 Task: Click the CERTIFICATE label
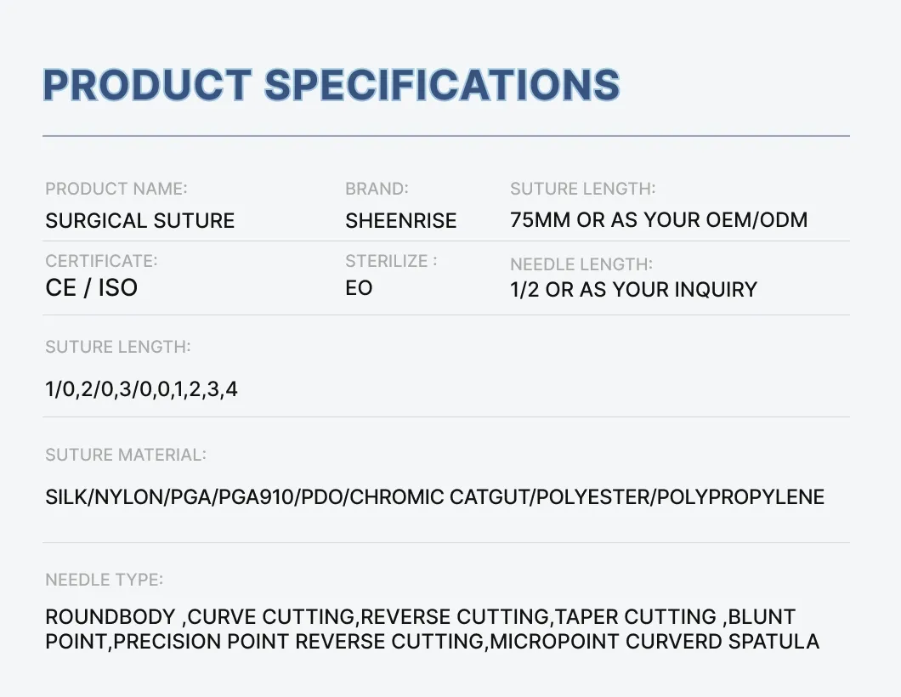click(x=101, y=261)
